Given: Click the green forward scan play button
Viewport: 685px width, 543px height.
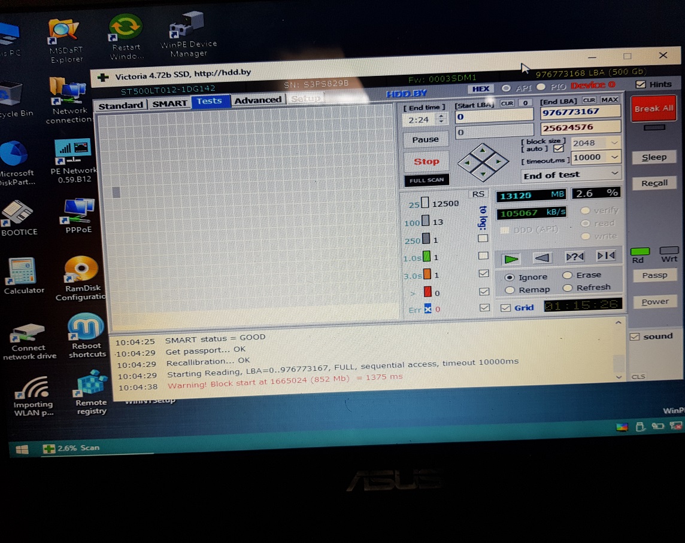Looking at the screenshot, I should [511, 258].
